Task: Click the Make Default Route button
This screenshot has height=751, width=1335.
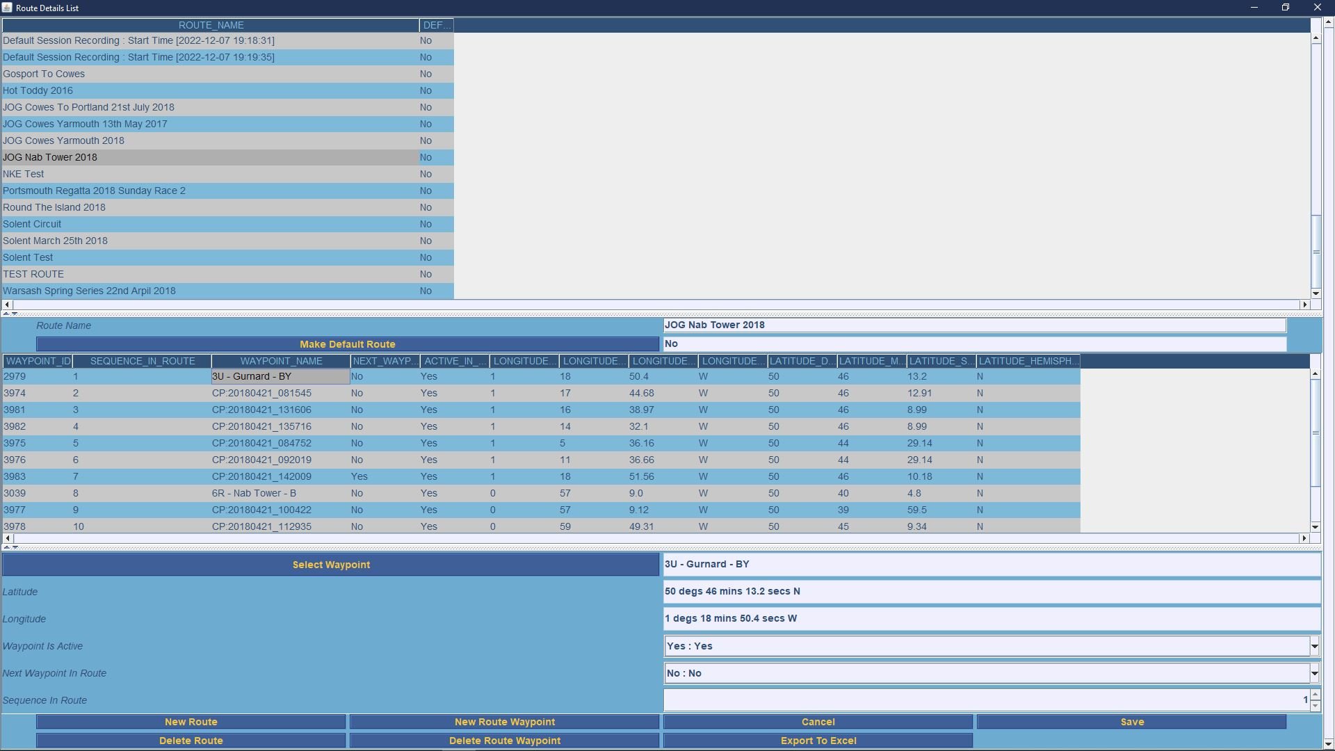Action: (x=347, y=345)
